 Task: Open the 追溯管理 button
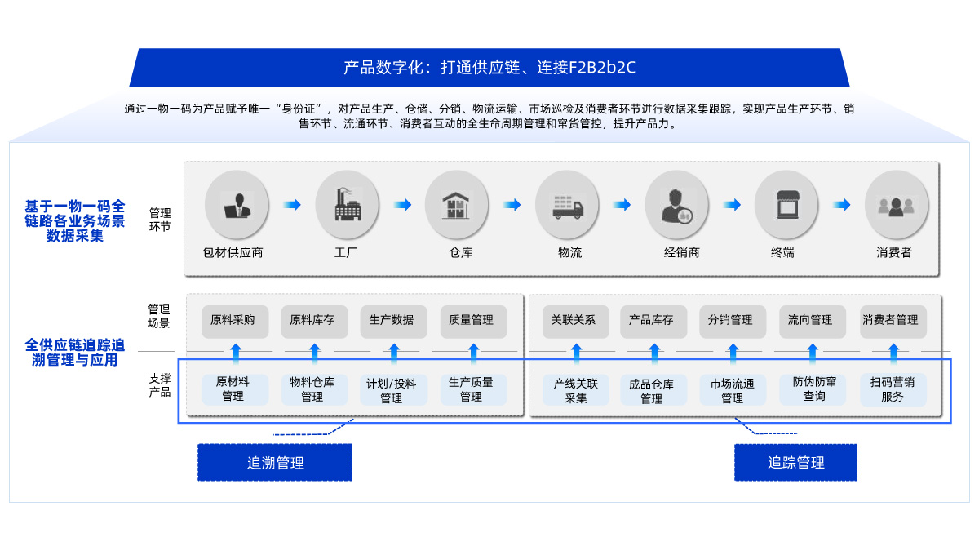click(x=275, y=463)
